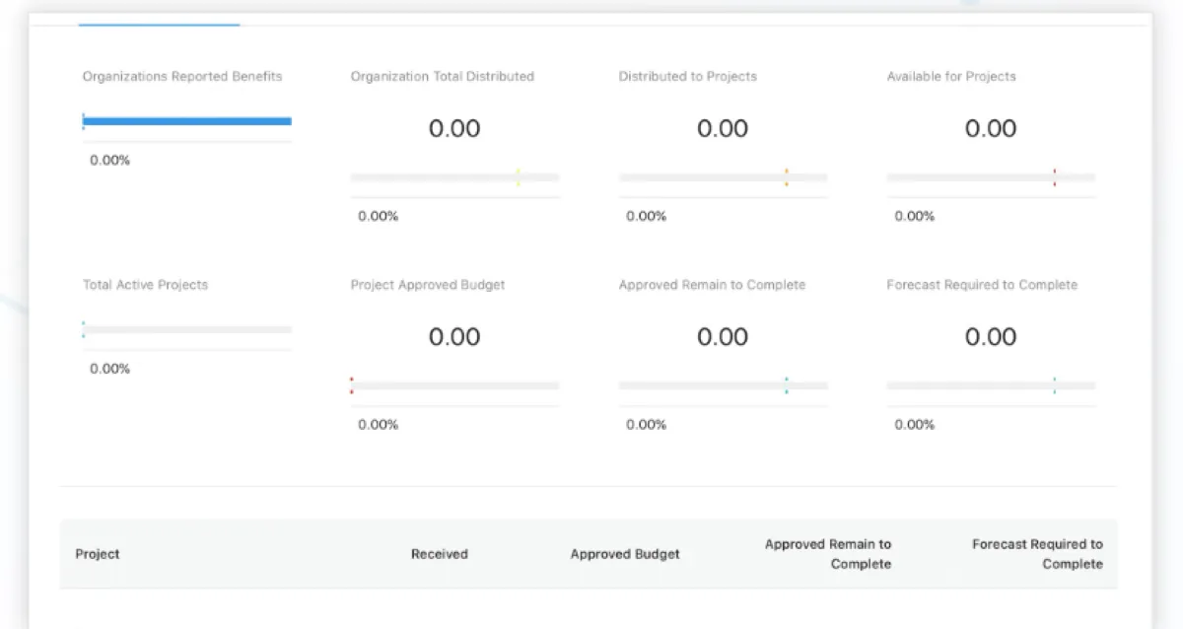Click the Approved Remain to Complete card progress bar
The width and height of the screenshot is (1183, 629).
tap(723, 385)
